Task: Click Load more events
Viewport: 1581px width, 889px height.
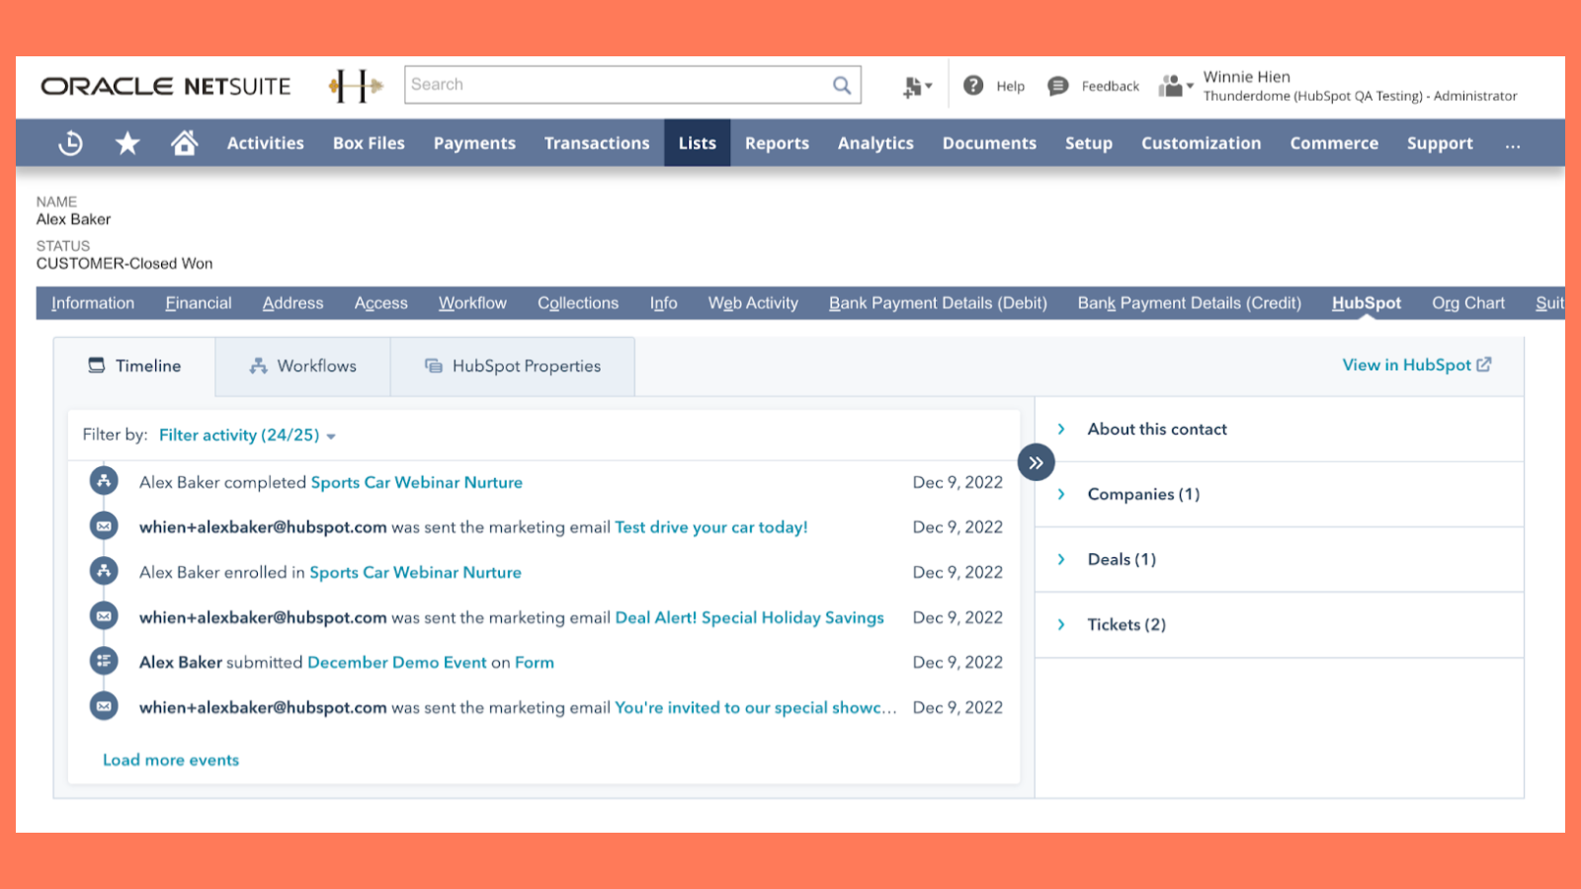Action: pyautogui.click(x=171, y=760)
